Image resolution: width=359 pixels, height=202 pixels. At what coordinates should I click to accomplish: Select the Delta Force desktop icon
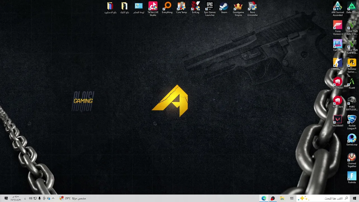coord(352,8)
